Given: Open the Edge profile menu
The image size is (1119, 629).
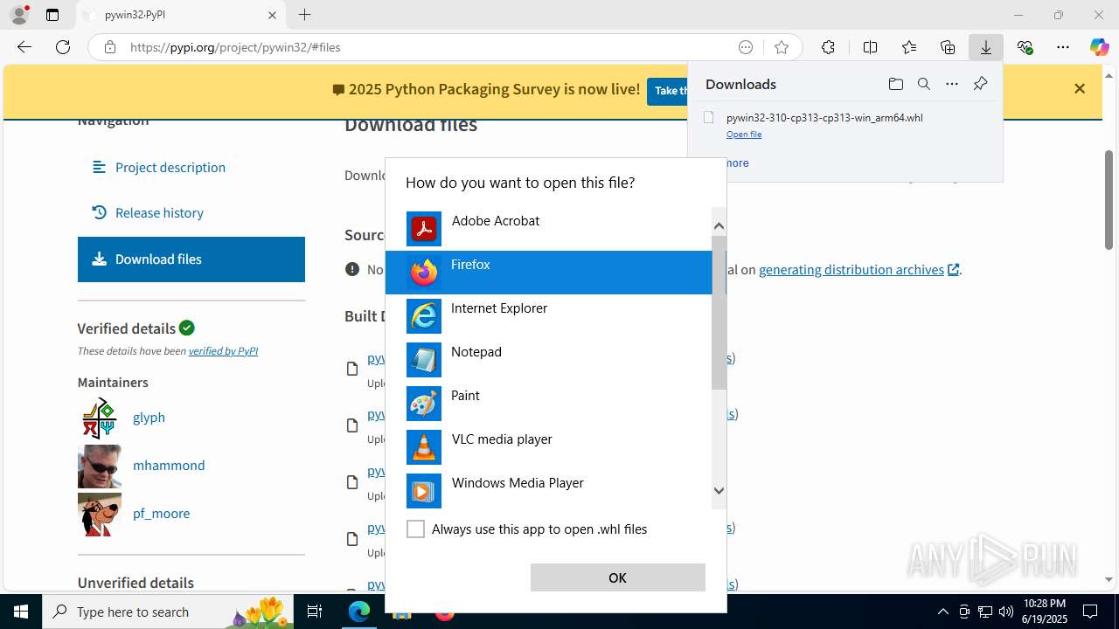Looking at the screenshot, I should click(19, 15).
